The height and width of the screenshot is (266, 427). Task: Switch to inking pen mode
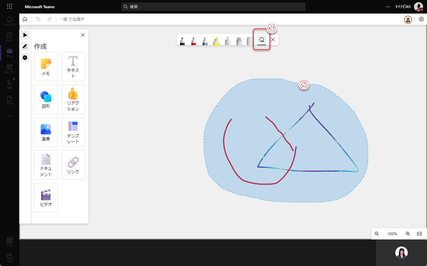tap(25, 46)
